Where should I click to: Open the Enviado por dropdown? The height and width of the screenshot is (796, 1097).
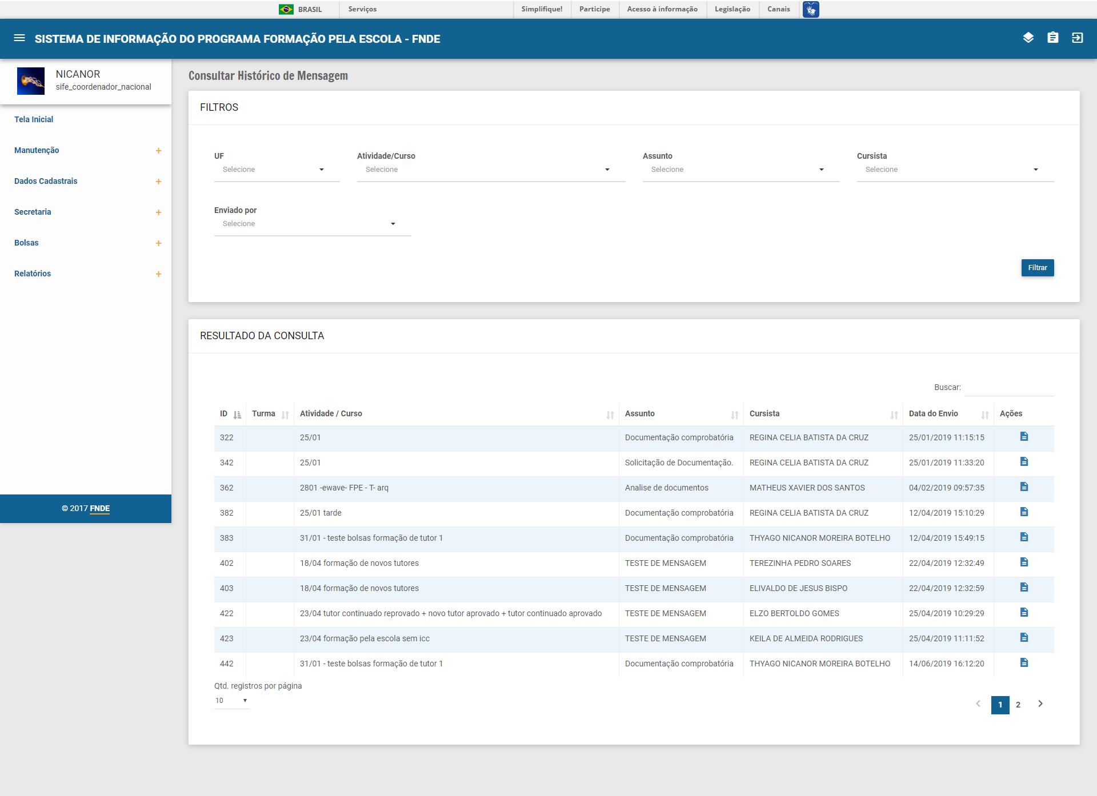click(312, 224)
